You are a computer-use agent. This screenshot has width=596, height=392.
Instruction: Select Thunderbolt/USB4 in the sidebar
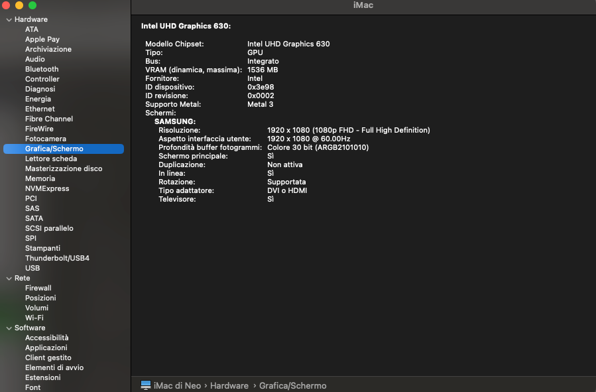pyautogui.click(x=57, y=258)
